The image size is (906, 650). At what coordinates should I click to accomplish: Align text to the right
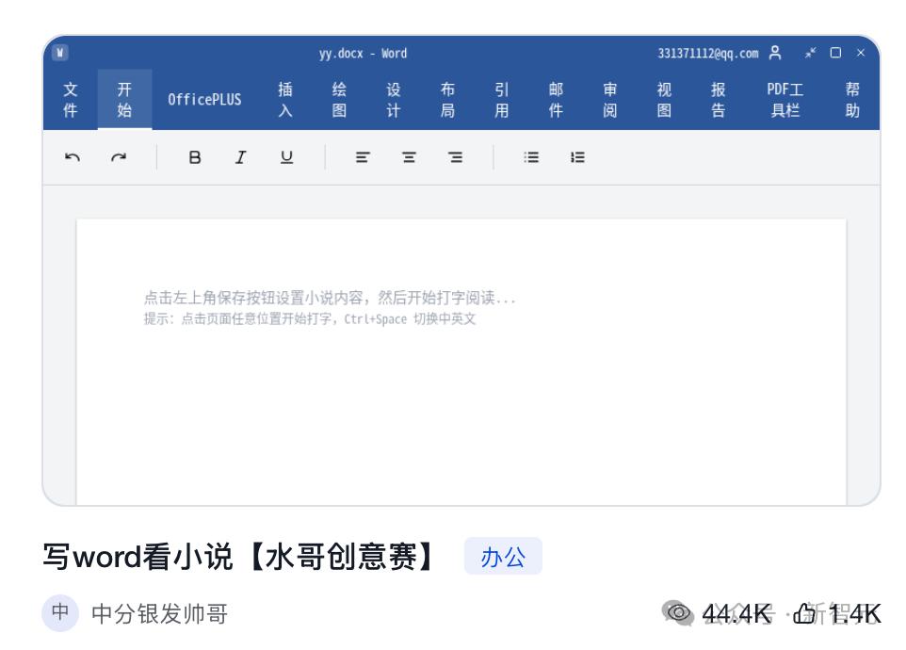click(455, 157)
